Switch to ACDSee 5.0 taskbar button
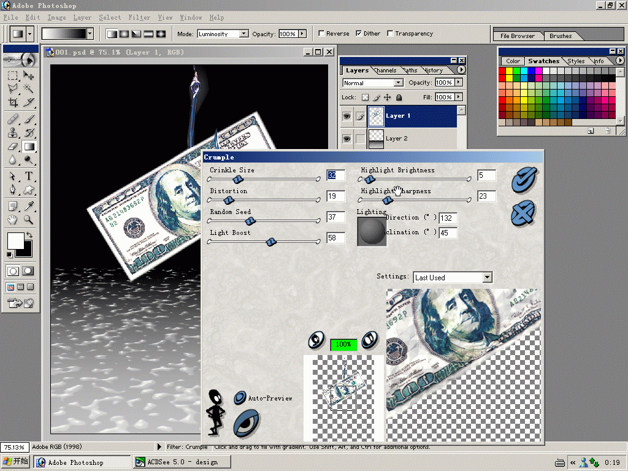The image size is (628, 471). [182, 462]
